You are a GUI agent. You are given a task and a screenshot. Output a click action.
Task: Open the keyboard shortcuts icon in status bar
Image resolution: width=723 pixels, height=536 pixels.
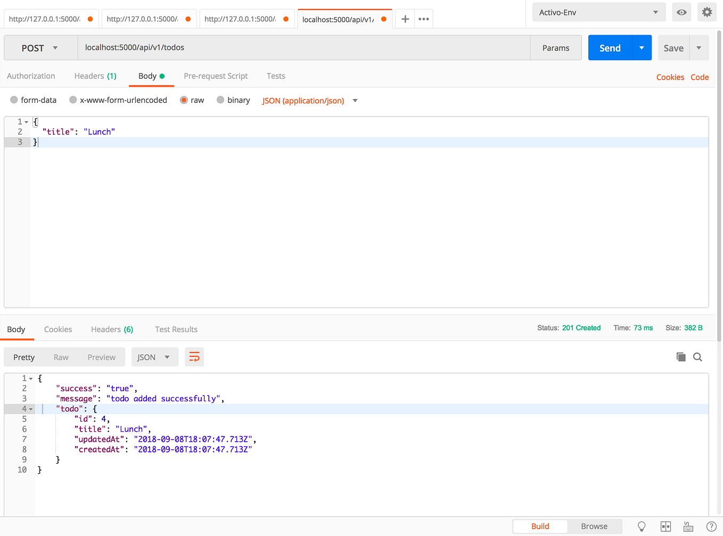[x=687, y=526]
